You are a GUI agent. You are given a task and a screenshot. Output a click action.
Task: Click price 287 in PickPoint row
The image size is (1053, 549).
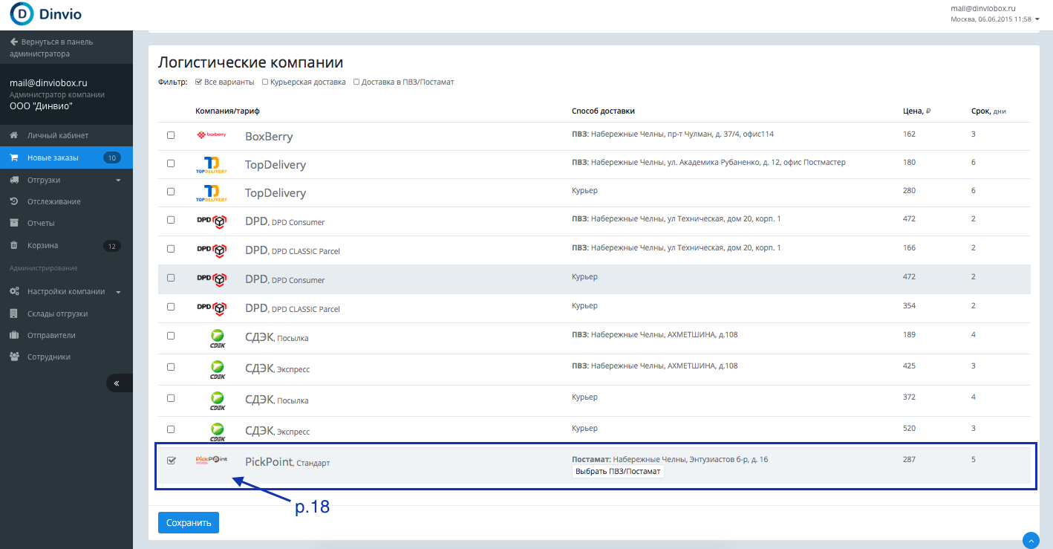tap(909, 460)
